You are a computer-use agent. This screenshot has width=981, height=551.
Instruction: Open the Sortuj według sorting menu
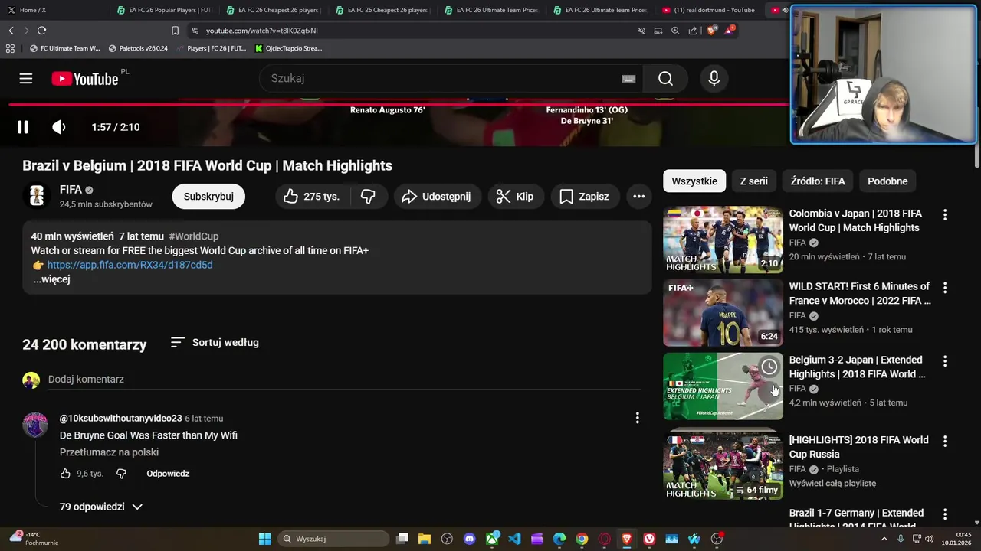point(215,342)
